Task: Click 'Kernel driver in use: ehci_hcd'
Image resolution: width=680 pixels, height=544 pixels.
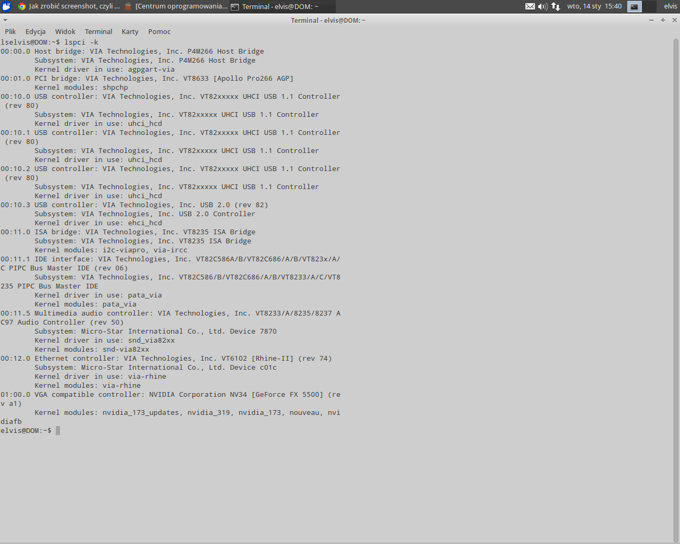Action: 98,223
